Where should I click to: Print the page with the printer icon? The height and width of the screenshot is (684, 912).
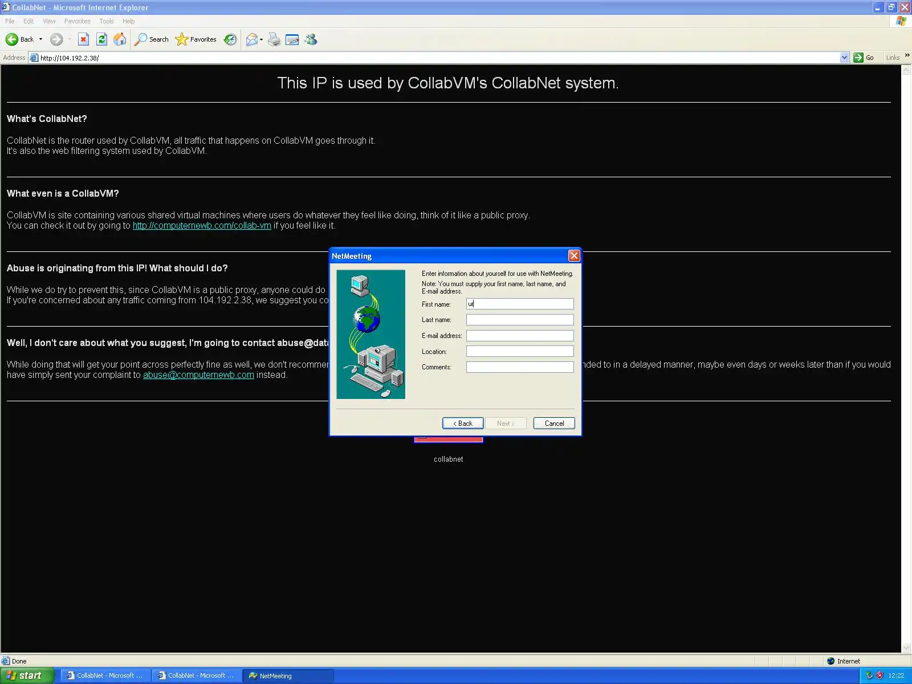coord(274,39)
